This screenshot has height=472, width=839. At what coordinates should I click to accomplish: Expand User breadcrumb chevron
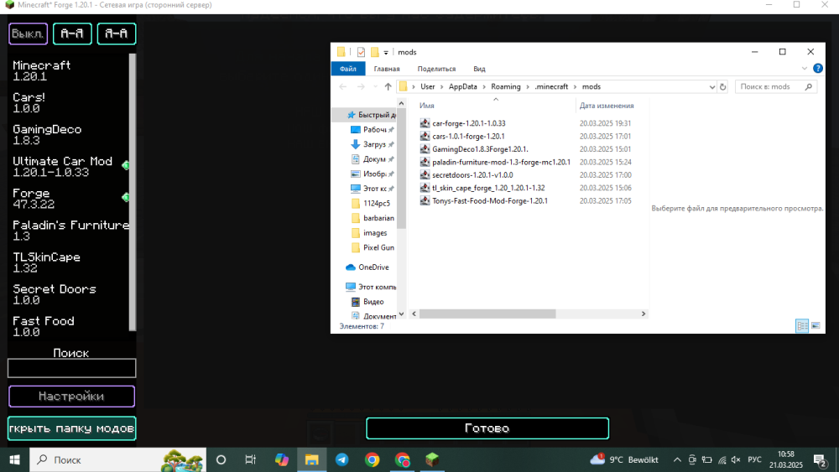(x=442, y=86)
